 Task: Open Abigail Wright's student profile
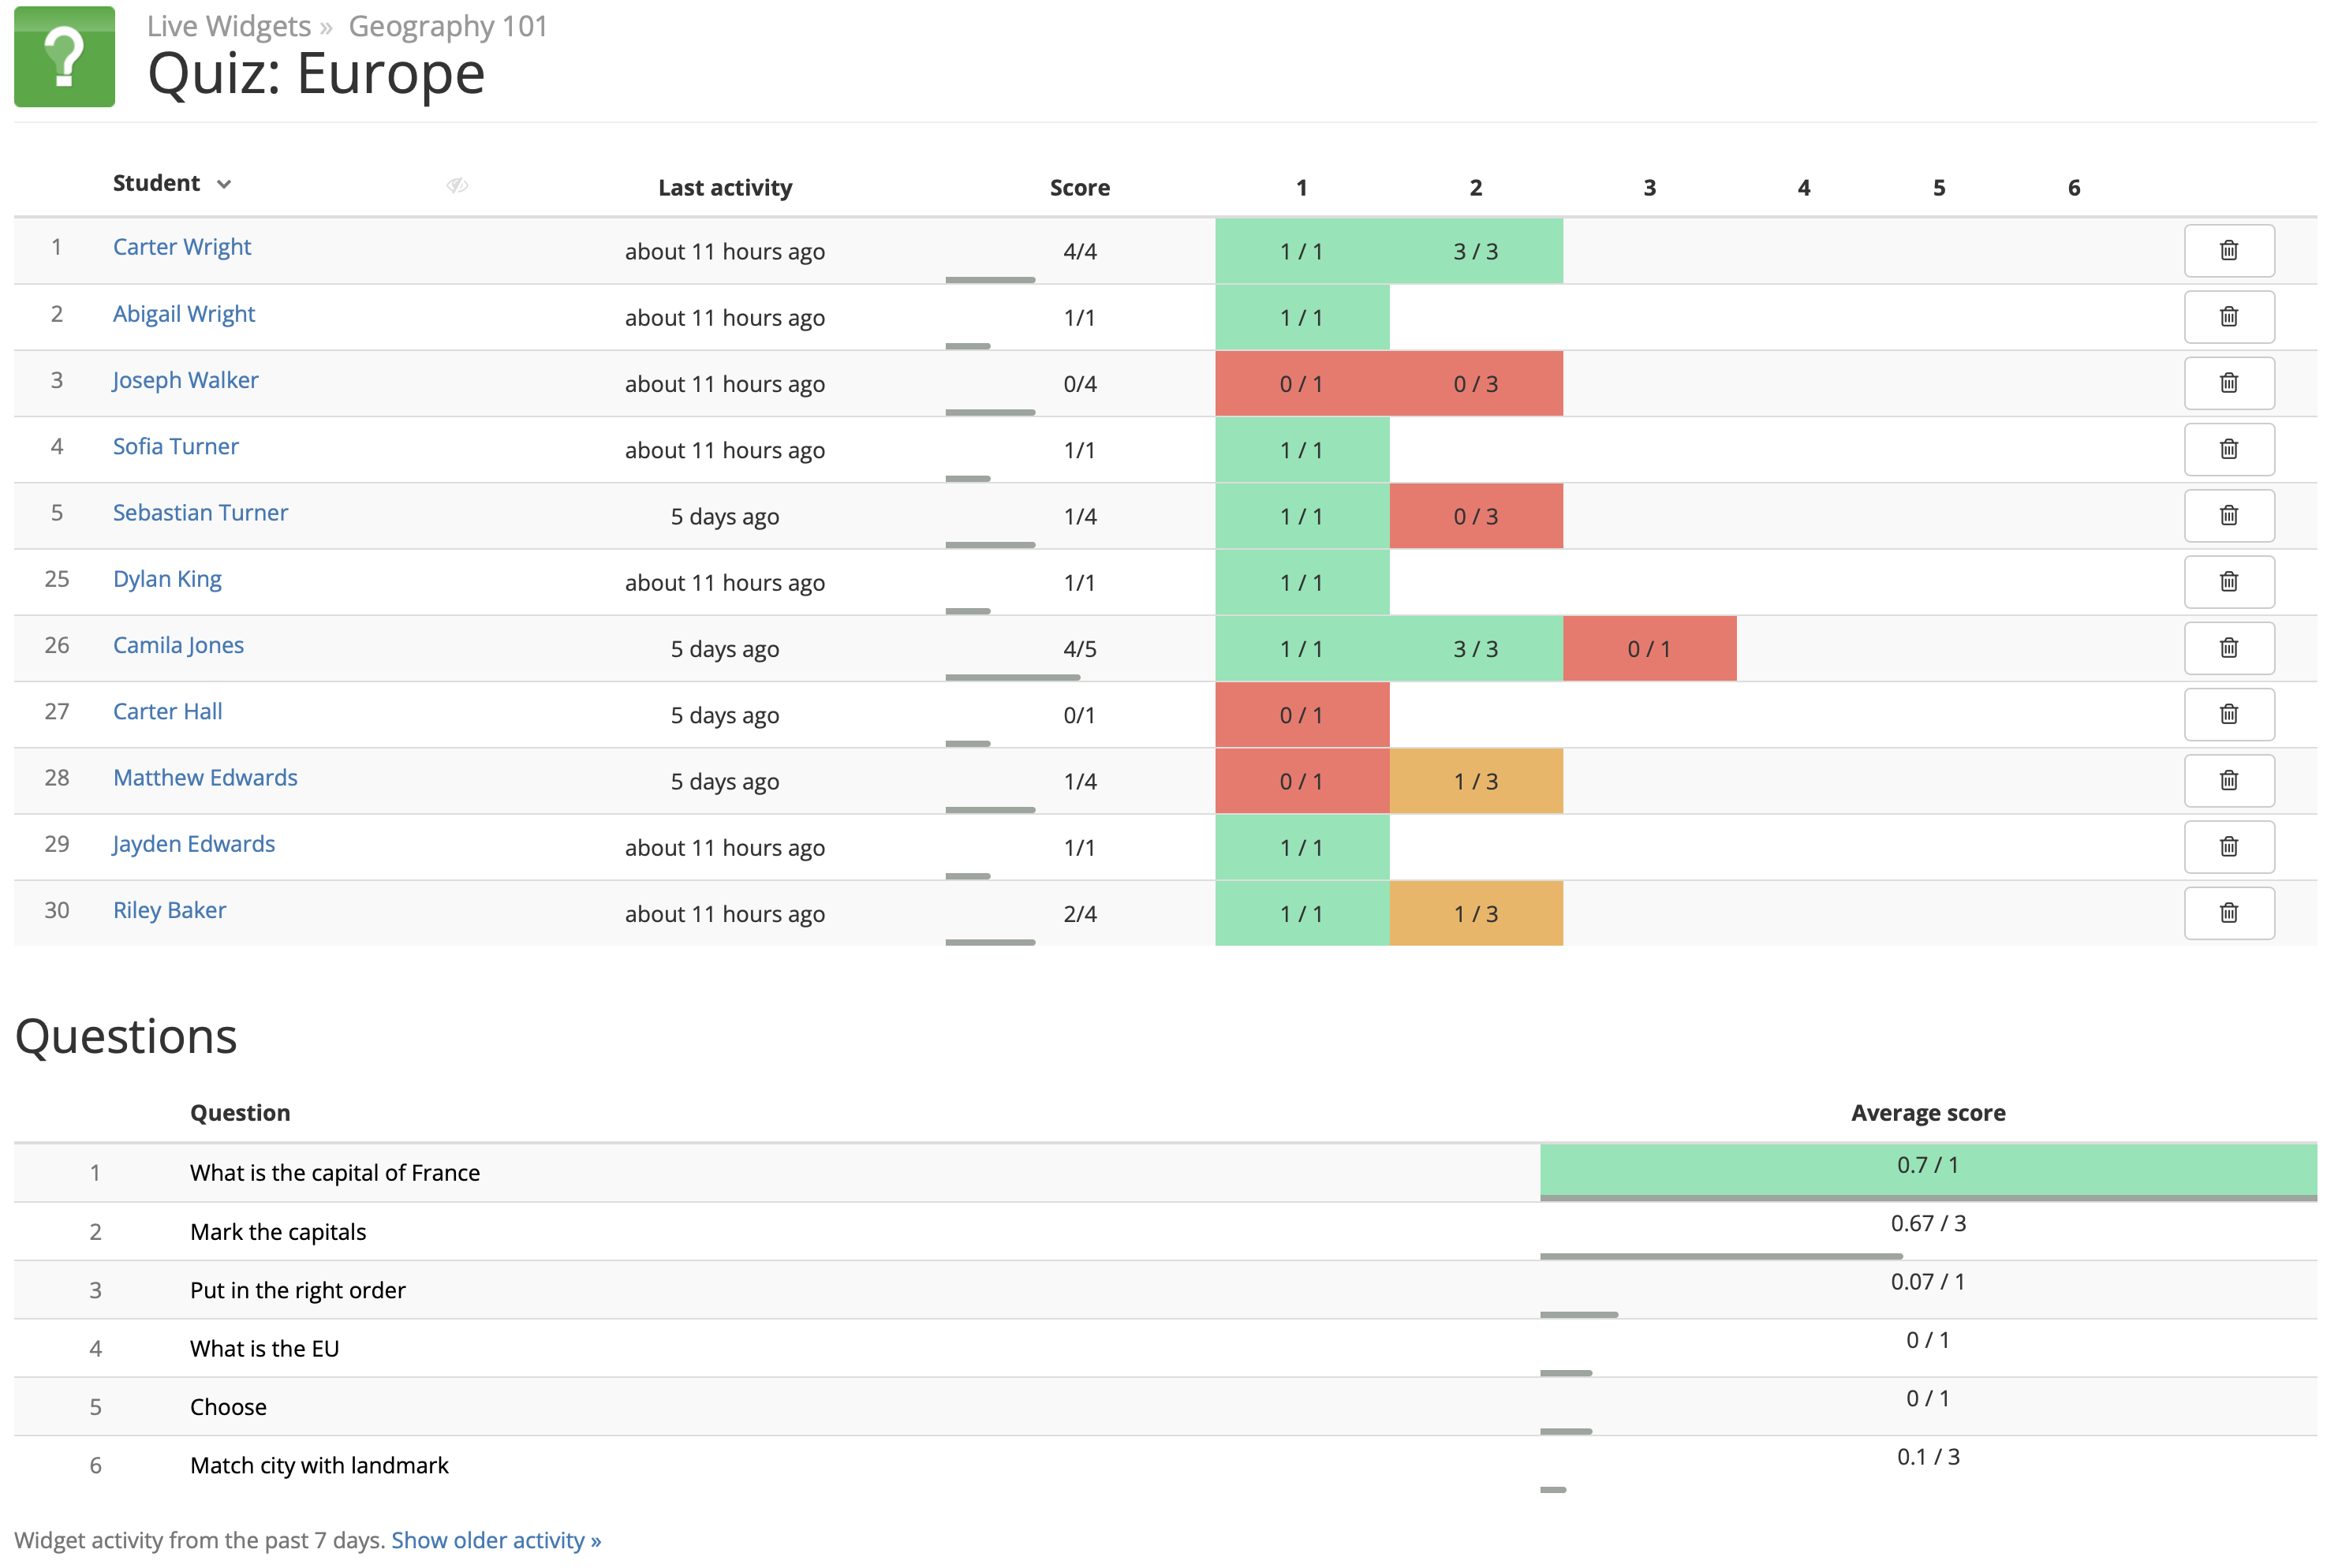tap(184, 314)
